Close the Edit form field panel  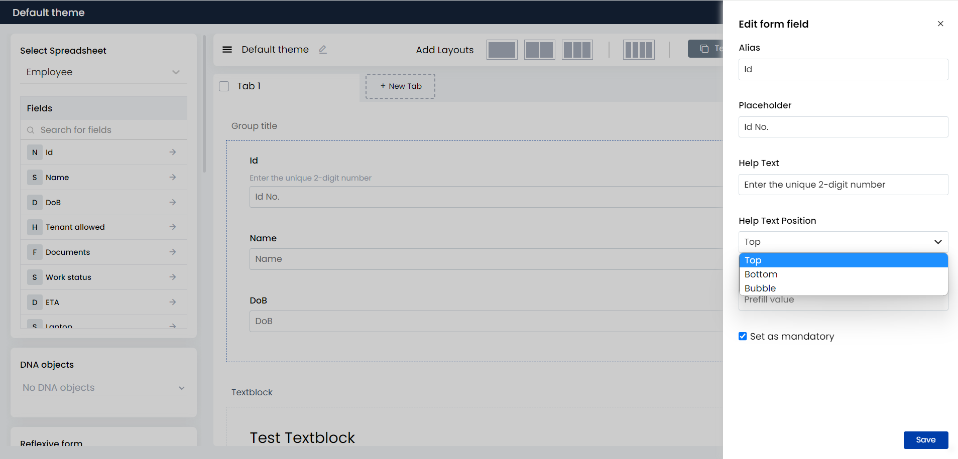coord(940,24)
